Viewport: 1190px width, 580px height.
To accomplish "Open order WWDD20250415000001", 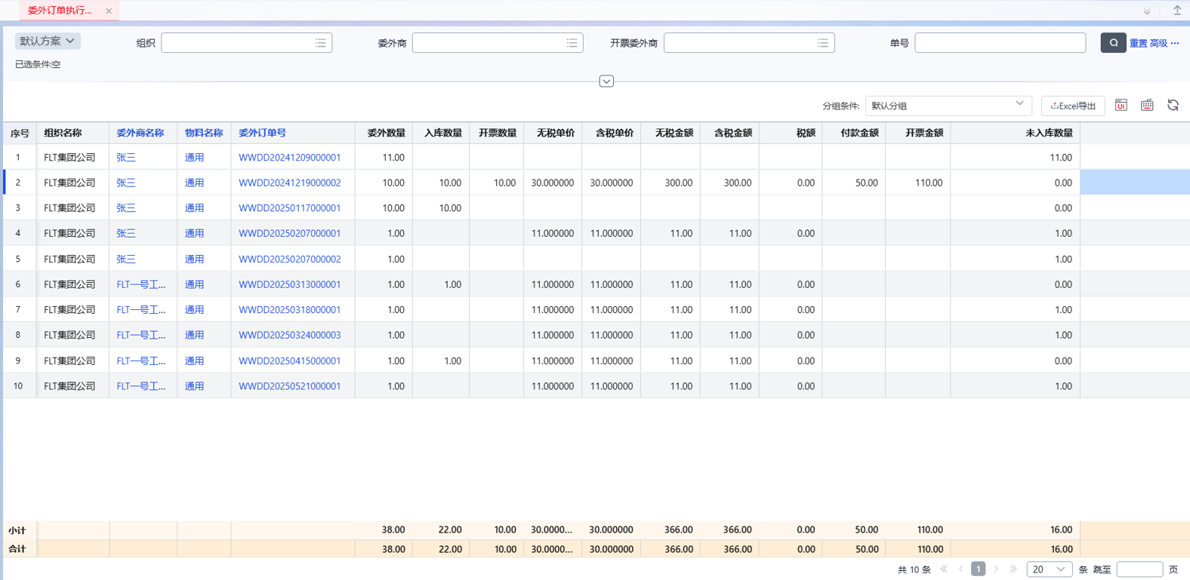I will pos(289,361).
